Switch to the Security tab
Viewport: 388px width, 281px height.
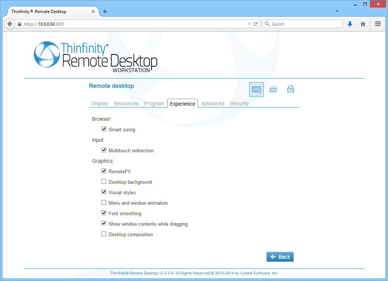pos(239,103)
